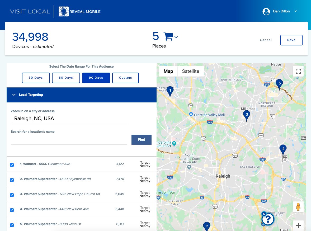Collapse the Local Targeting section

14,95
